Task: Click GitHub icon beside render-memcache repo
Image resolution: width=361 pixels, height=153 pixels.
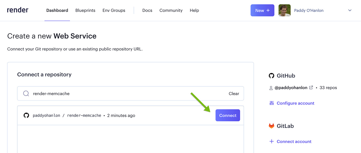Action: 26,115
